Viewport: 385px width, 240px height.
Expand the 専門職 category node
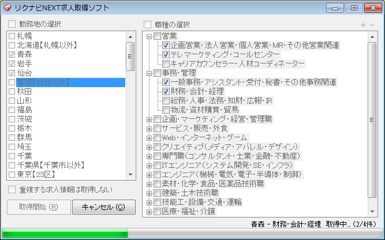149,156
